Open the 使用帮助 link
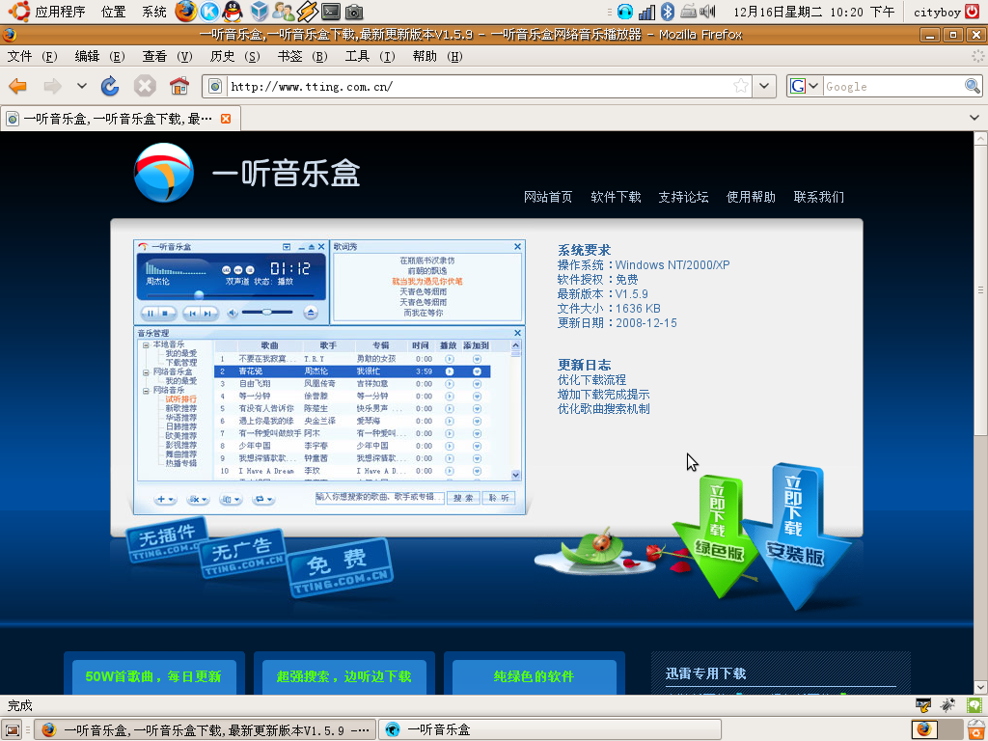This screenshot has width=988, height=741. coord(751,197)
